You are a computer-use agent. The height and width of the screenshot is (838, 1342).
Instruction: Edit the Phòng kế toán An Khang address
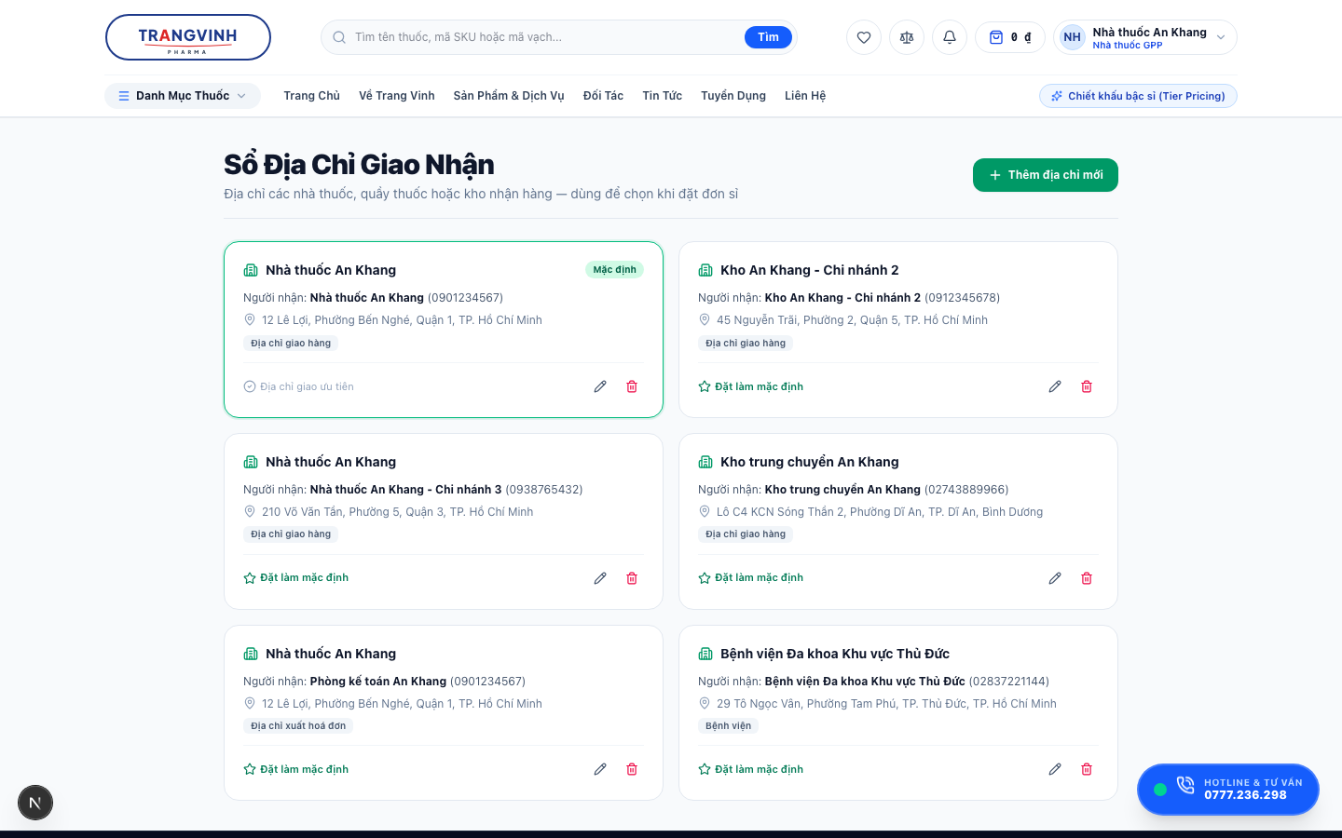tap(600, 769)
